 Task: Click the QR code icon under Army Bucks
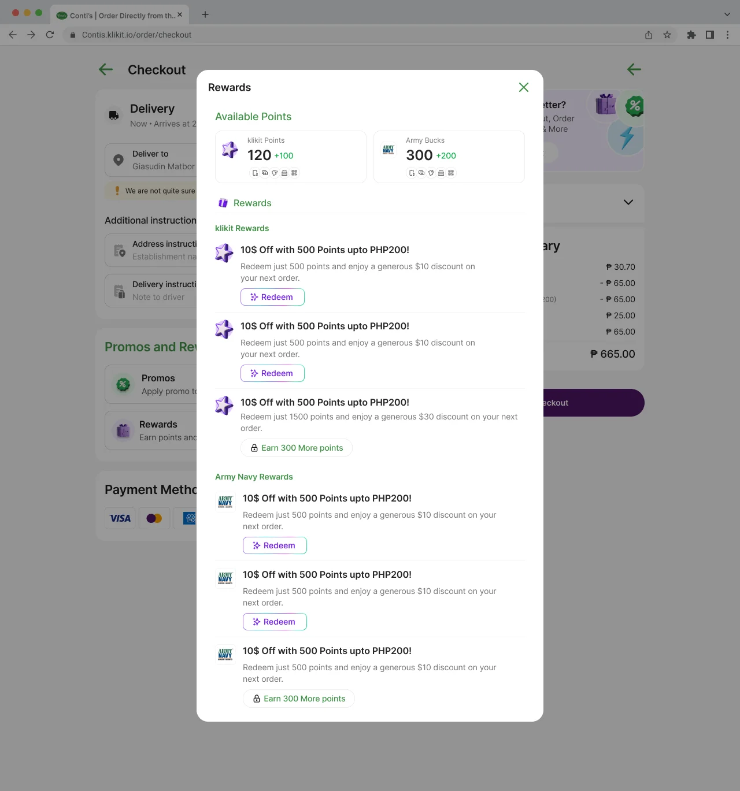(451, 173)
